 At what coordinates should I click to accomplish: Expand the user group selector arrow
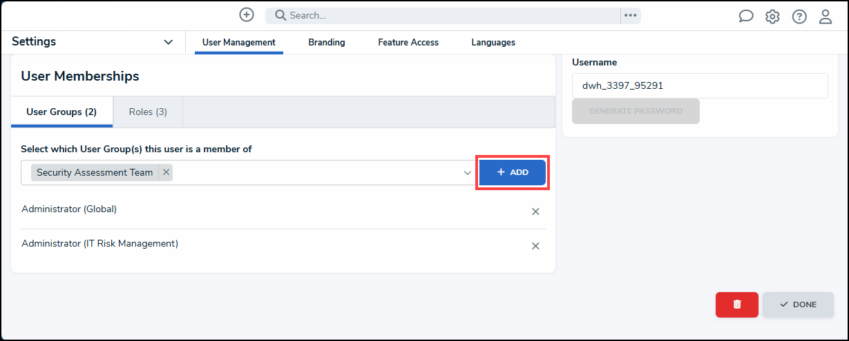pyautogui.click(x=468, y=173)
